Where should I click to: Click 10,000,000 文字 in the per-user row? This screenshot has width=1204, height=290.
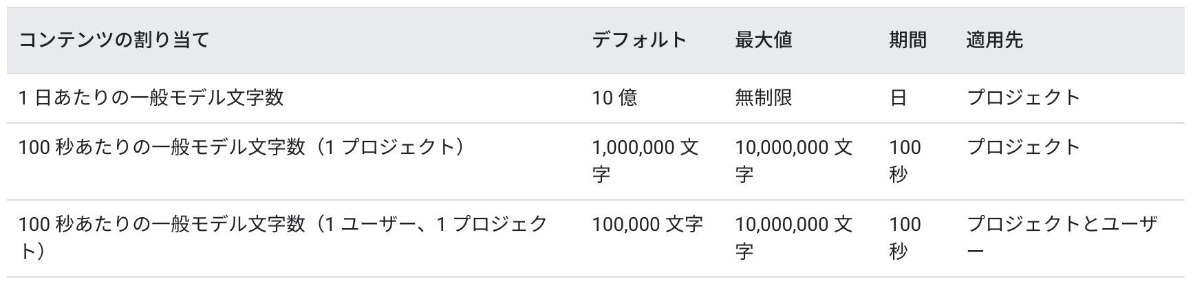pos(794,238)
